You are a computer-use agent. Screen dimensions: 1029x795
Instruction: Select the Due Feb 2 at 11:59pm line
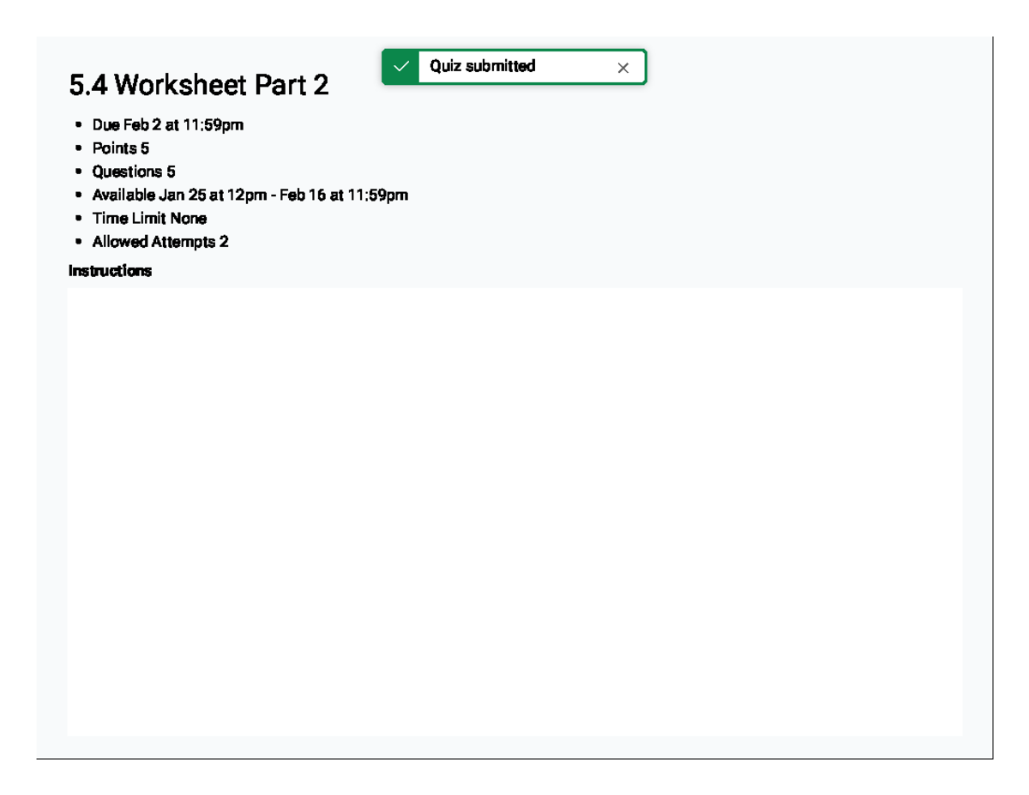[168, 125]
